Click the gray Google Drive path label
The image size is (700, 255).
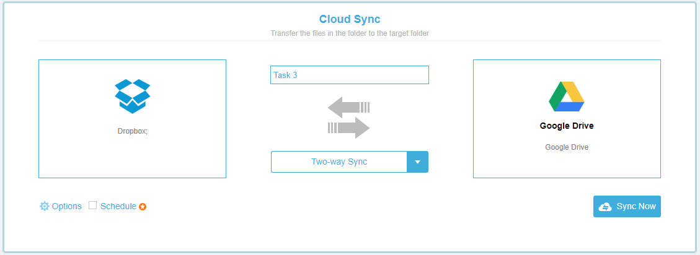(x=567, y=147)
